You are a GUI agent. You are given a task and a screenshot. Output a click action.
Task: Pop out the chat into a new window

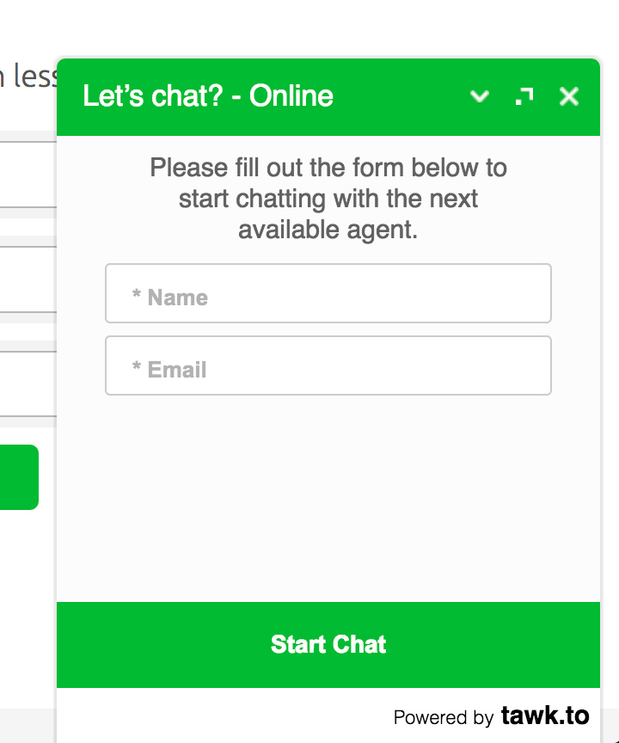(524, 96)
